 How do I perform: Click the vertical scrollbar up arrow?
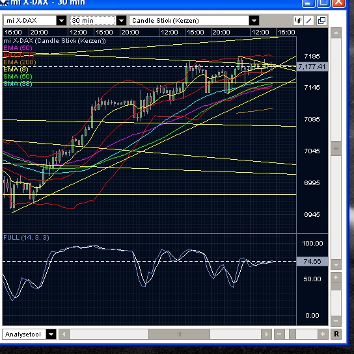coord(336,33)
